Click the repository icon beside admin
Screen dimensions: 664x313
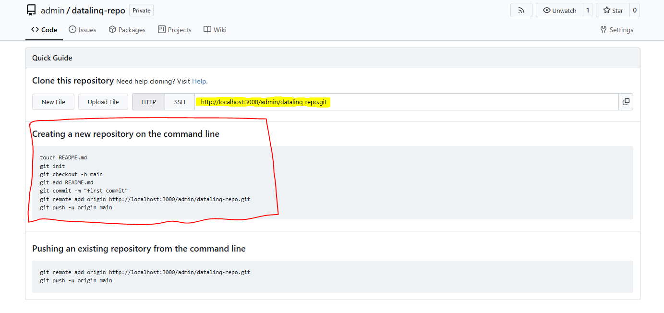tap(31, 10)
